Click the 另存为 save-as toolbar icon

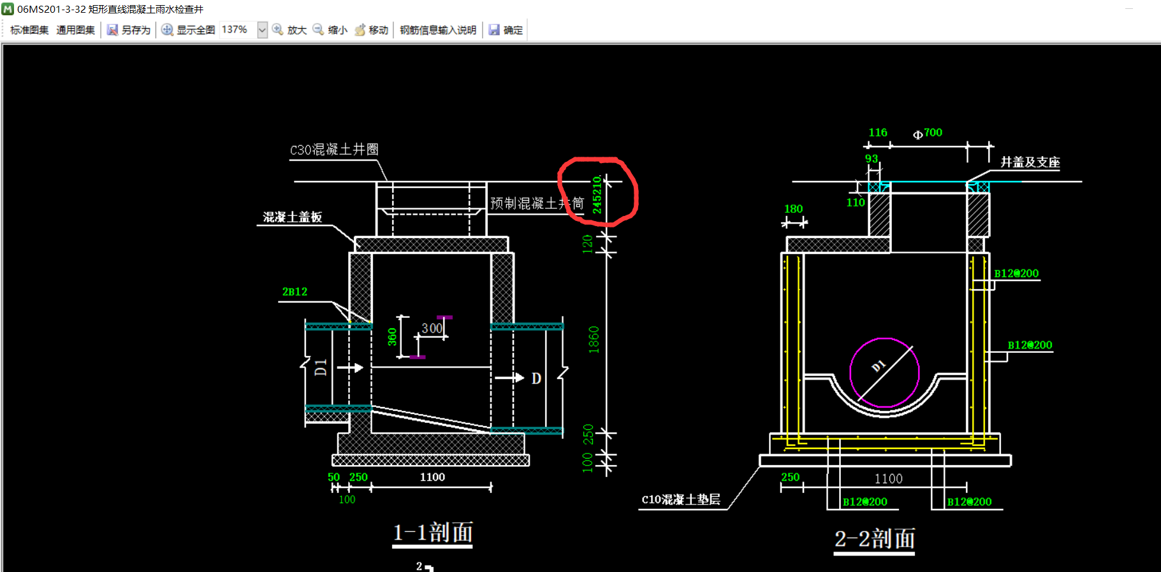tap(112, 30)
